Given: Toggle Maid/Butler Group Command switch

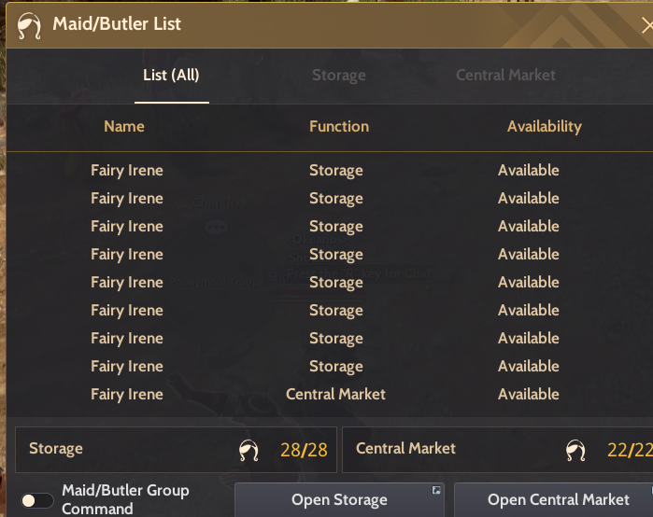Looking at the screenshot, I should pos(37,500).
